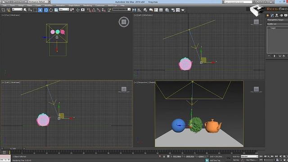Activate Select and Manipulate tool
This screenshot has height=162, width=288.
[x=77, y=10]
